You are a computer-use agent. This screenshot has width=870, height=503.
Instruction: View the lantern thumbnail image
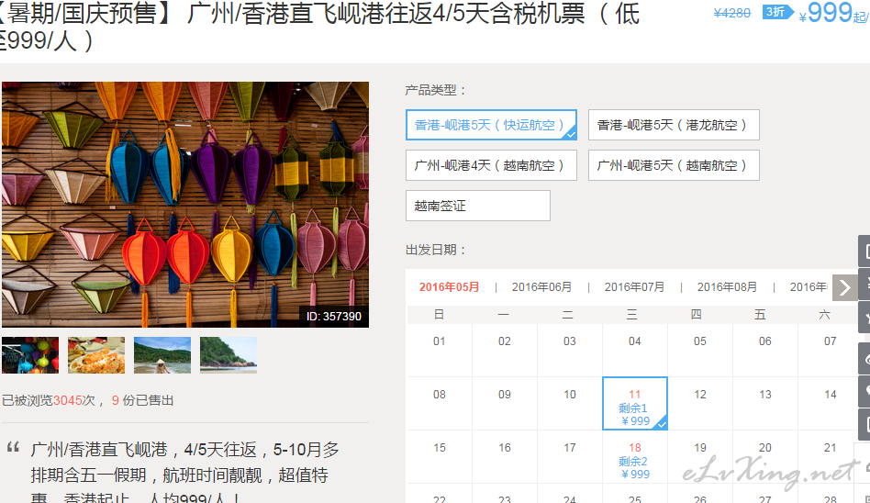(x=30, y=355)
